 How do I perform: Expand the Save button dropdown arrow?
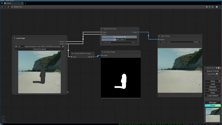219,81
